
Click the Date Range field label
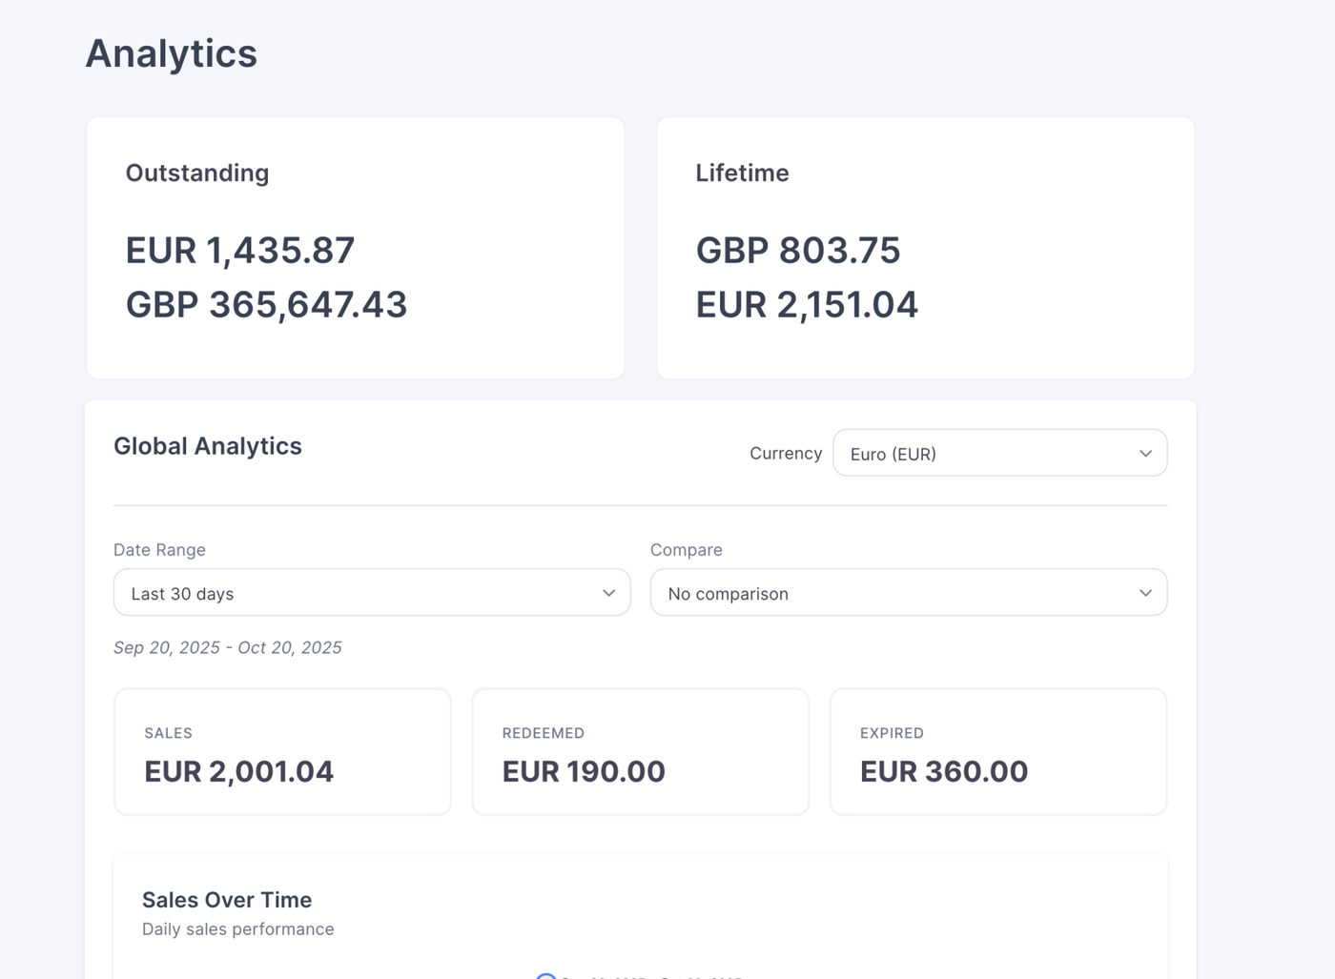pos(159,550)
